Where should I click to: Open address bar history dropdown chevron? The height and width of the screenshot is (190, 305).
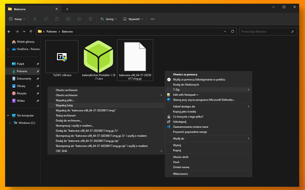[x=225, y=31]
